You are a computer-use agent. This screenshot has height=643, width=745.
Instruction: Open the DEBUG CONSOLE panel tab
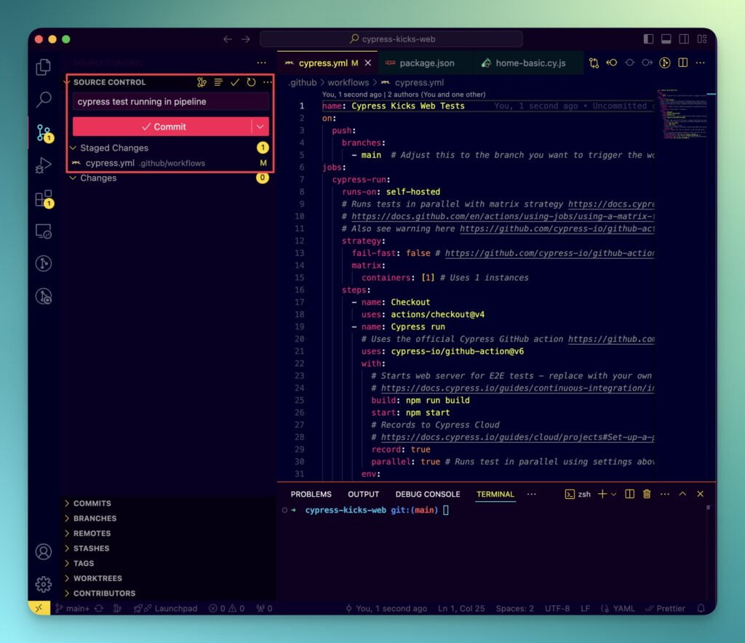[x=428, y=495]
